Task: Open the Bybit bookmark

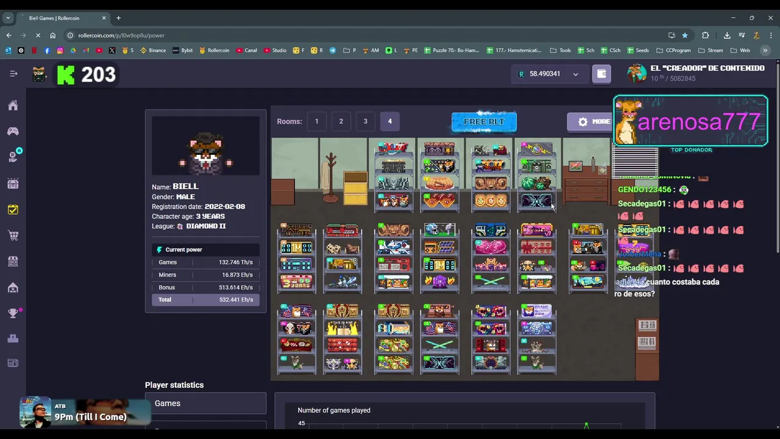Action: coord(182,51)
